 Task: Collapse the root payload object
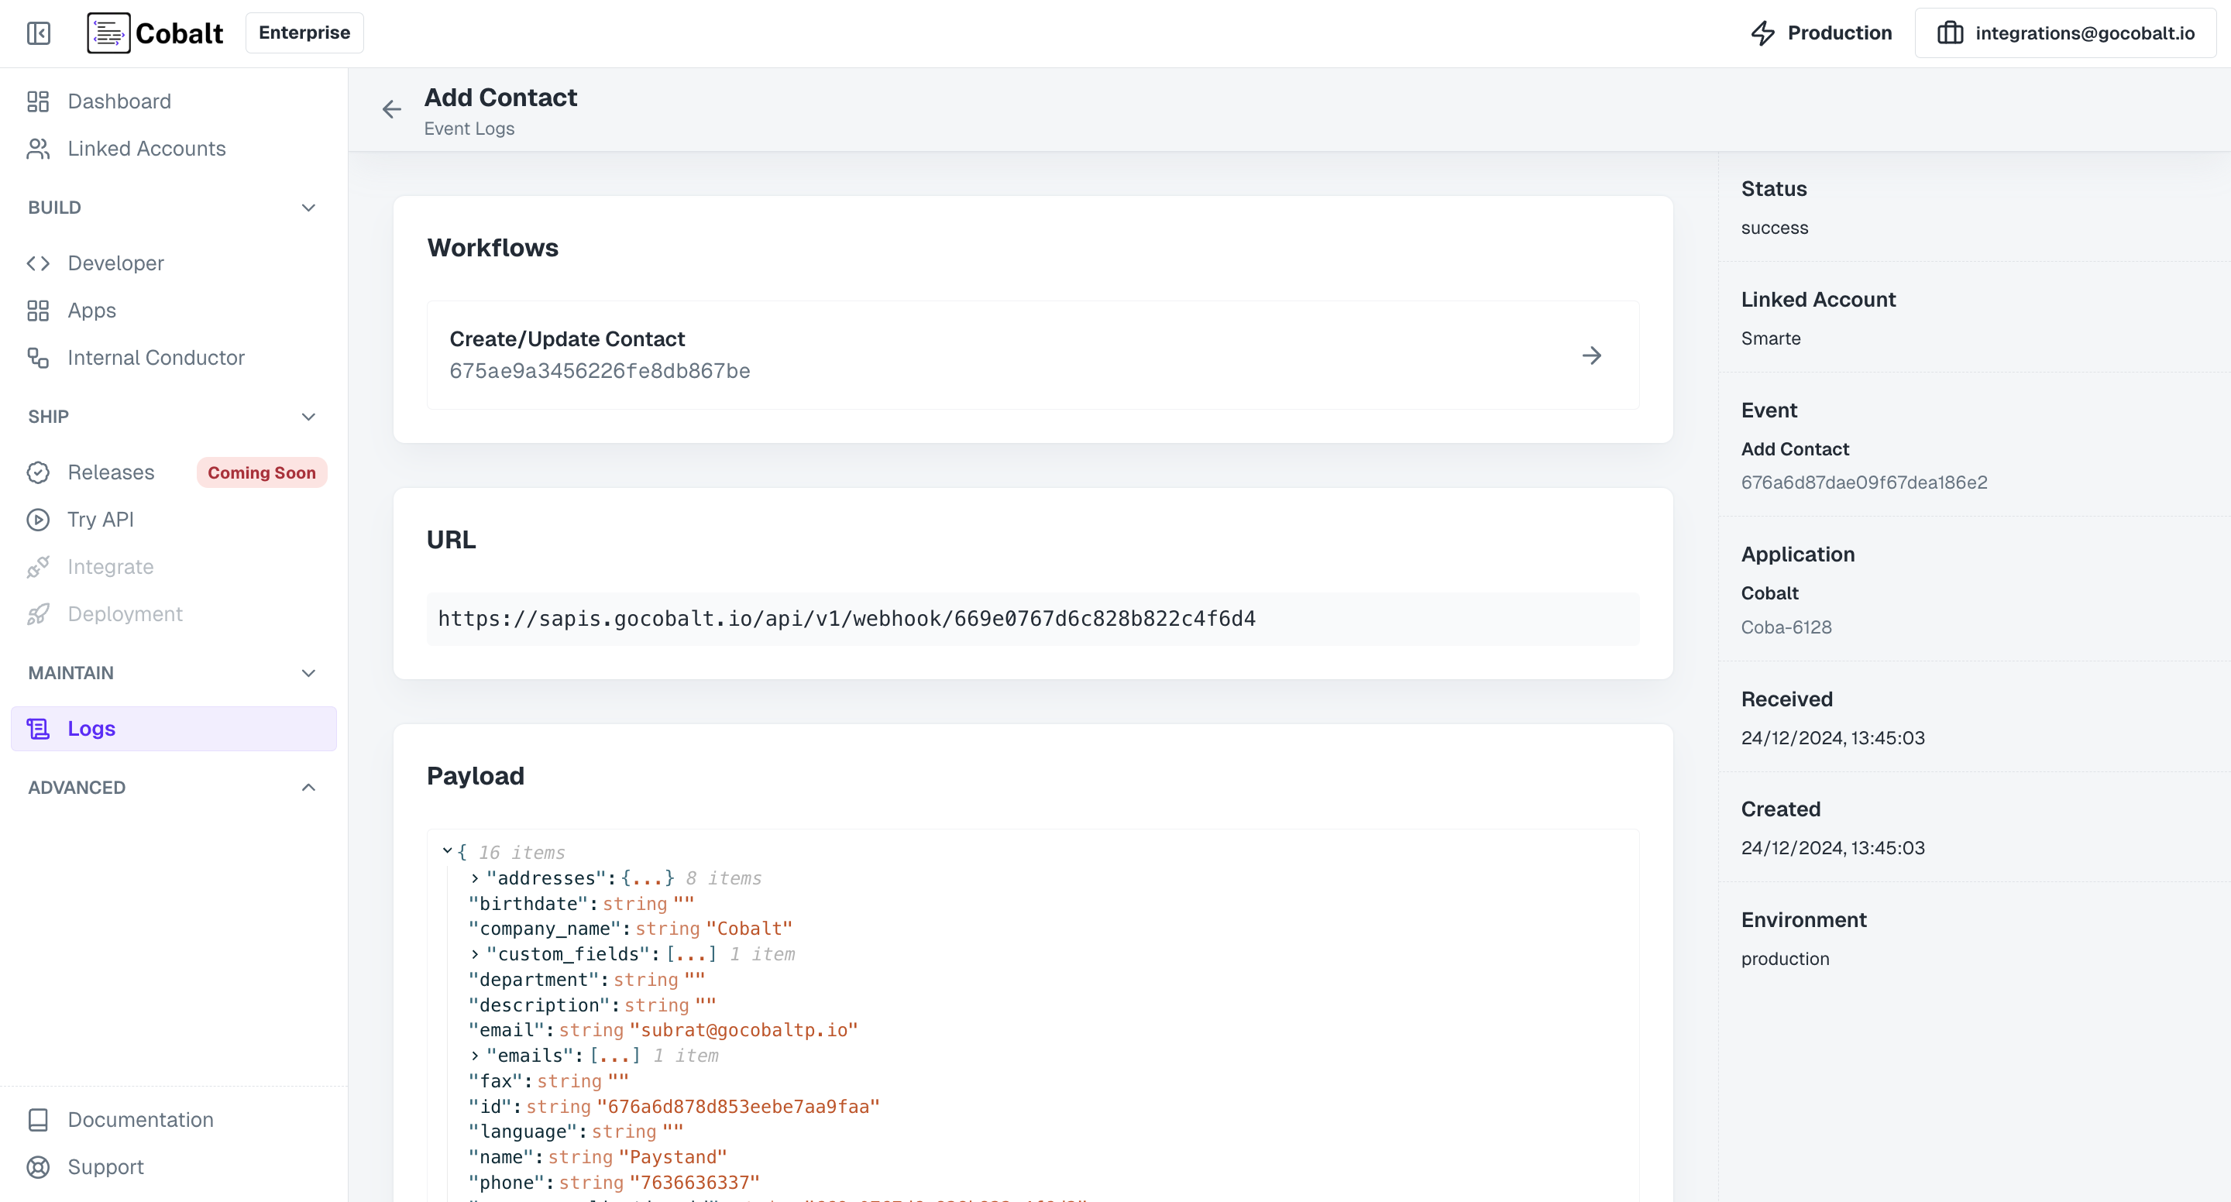tap(447, 851)
